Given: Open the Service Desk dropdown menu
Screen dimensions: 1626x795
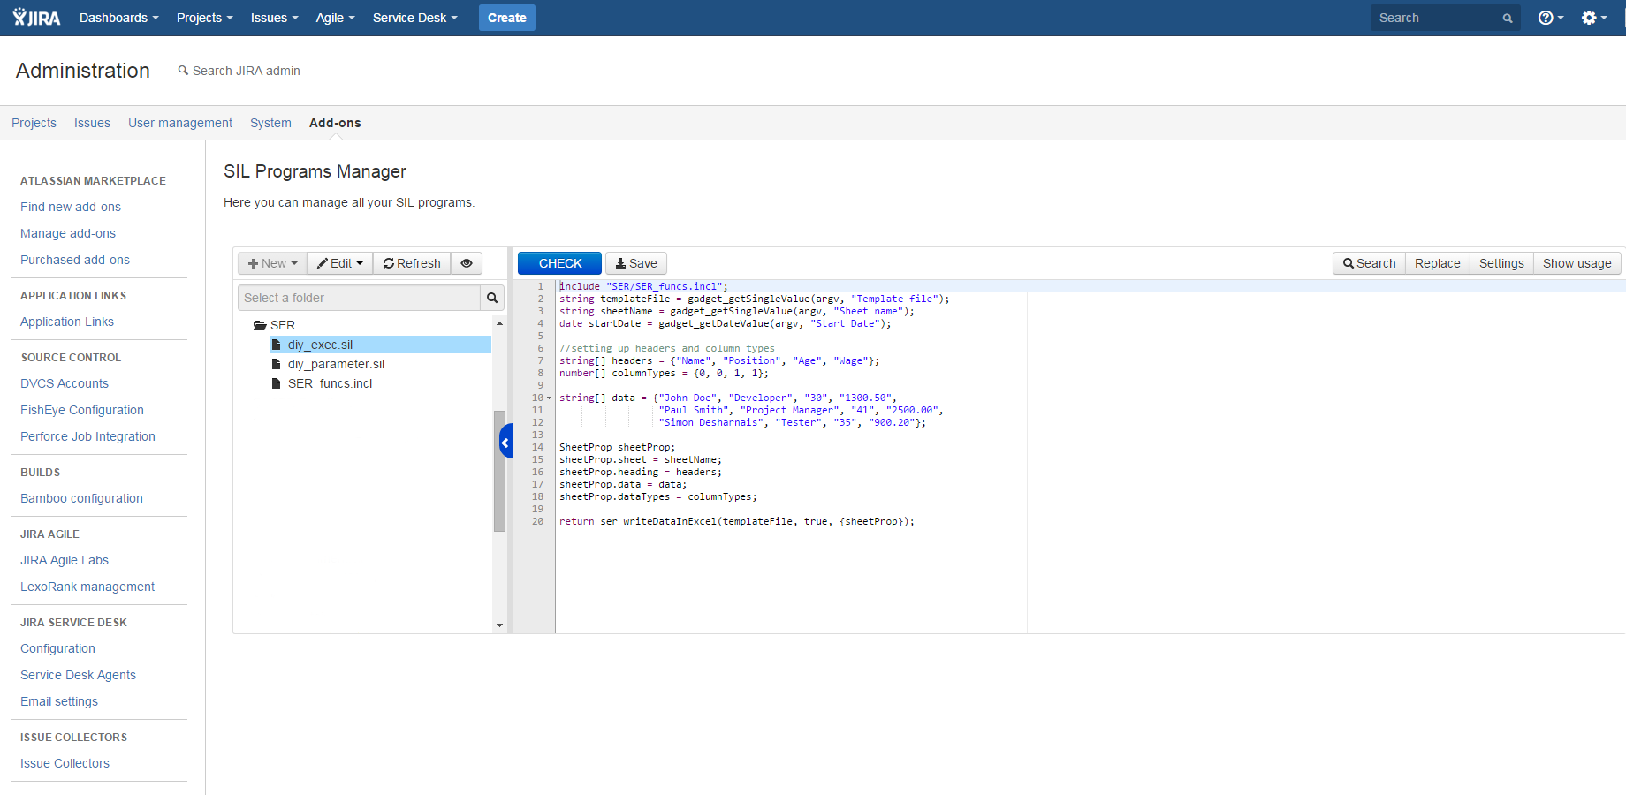Looking at the screenshot, I should 415,18.
